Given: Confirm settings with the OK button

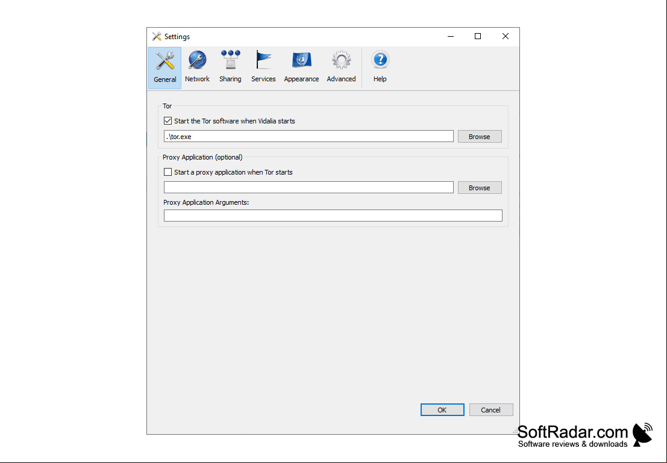Looking at the screenshot, I should (442, 410).
